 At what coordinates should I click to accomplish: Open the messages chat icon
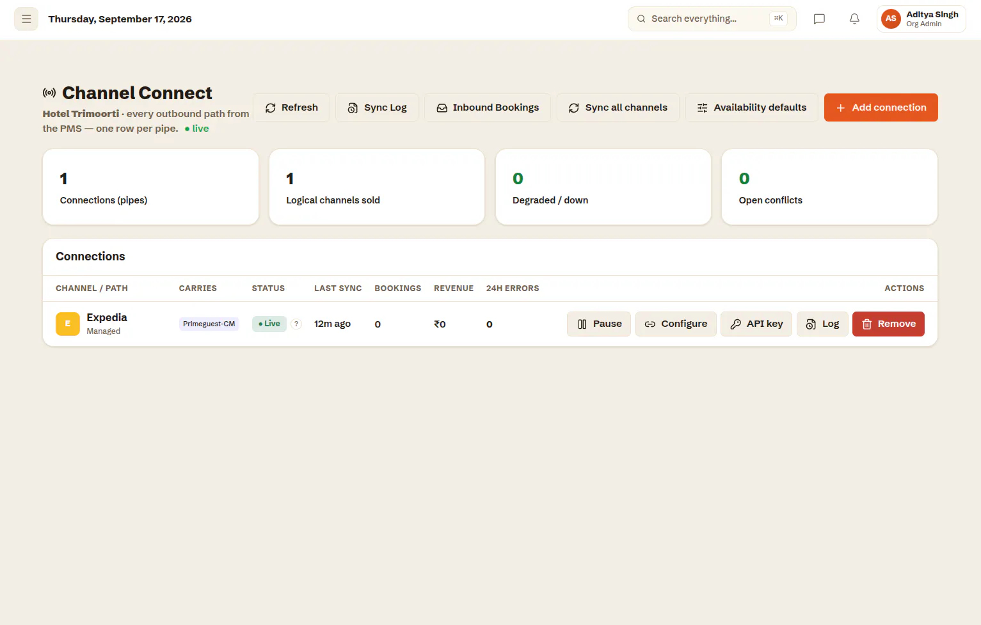(819, 19)
